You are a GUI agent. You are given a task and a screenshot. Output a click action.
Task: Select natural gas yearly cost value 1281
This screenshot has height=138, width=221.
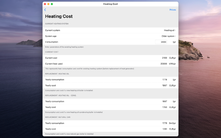(x=165, y=129)
